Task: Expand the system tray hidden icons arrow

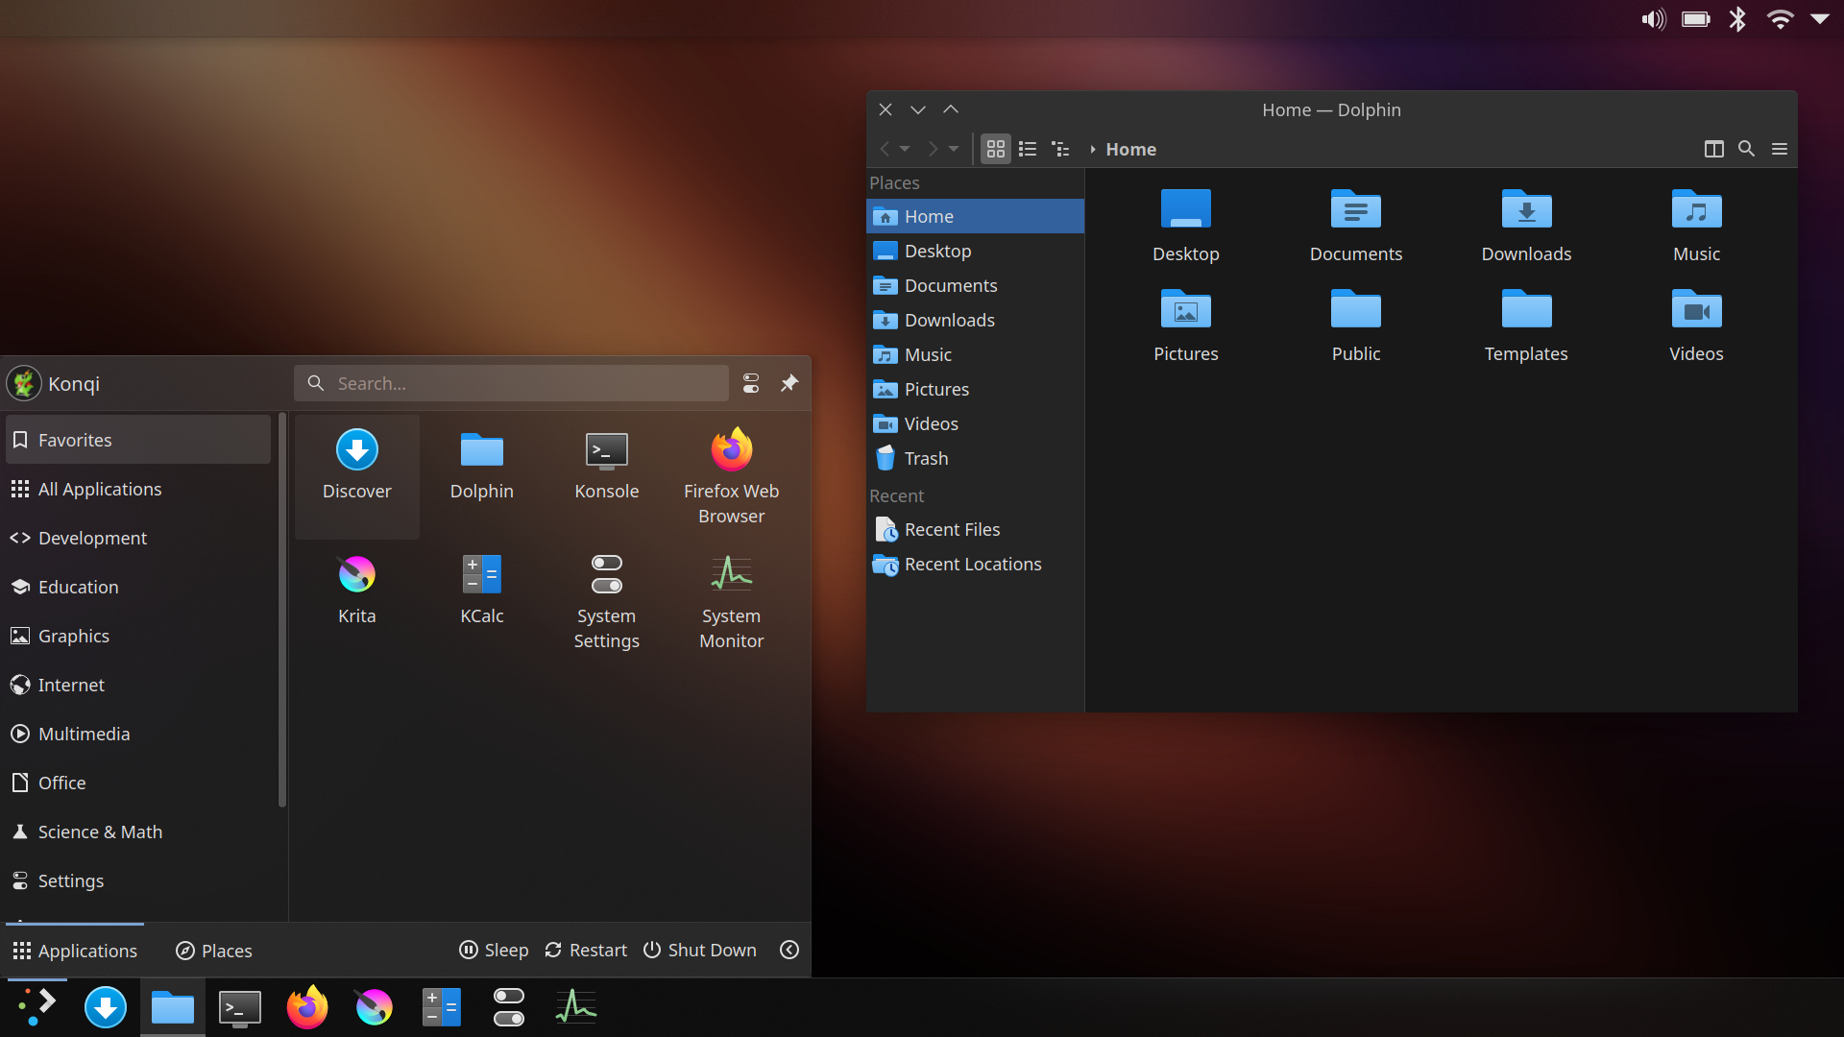Action: (1820, 19)
